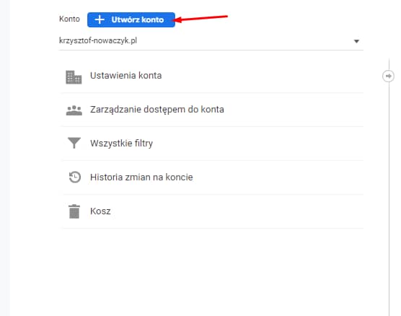Click the building icon for account settings
The height and width of the screenshot is (316, 401).
[74, 77]
